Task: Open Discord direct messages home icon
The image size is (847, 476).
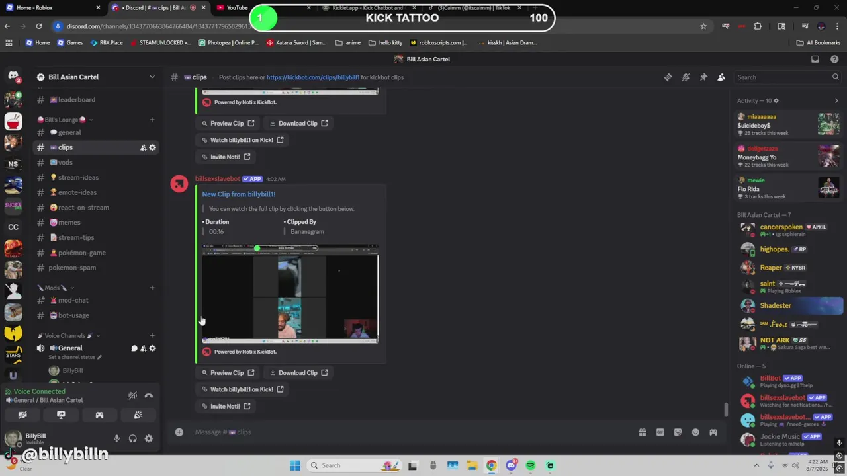Action: (13, 76)
